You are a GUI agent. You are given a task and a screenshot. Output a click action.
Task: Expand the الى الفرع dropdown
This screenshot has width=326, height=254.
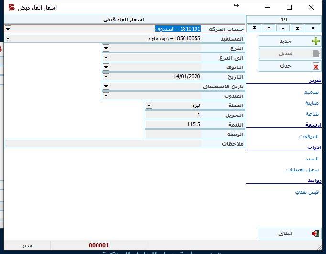(x=106, y=57)
